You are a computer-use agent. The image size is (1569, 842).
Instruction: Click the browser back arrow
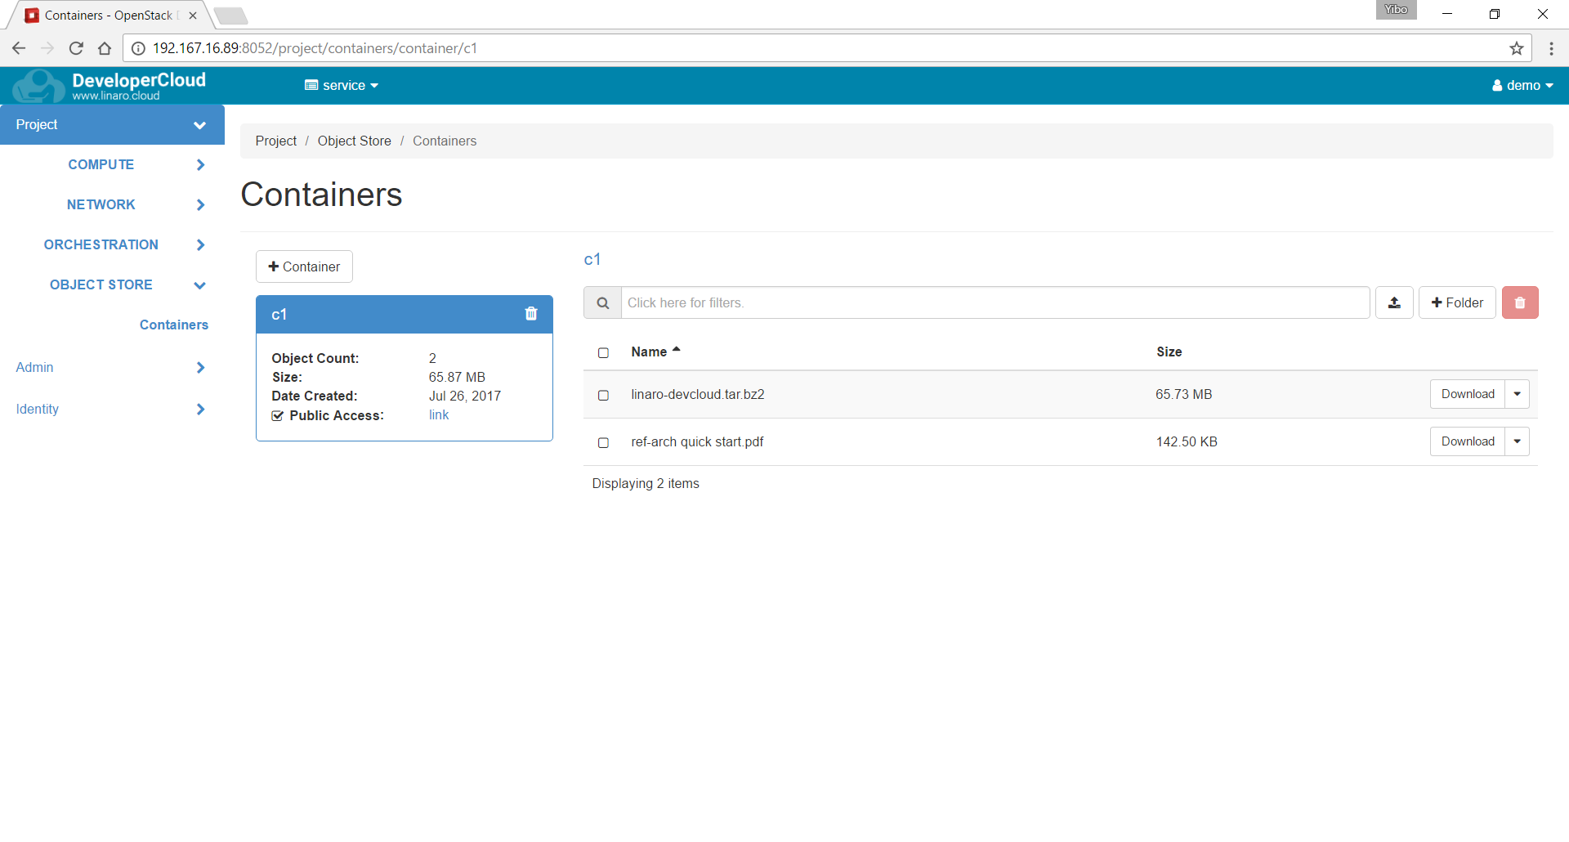[19, 48]
